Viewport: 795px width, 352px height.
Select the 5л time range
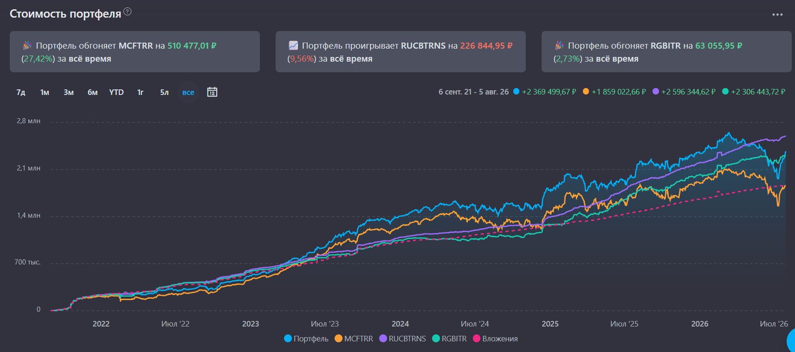point(164,92)
